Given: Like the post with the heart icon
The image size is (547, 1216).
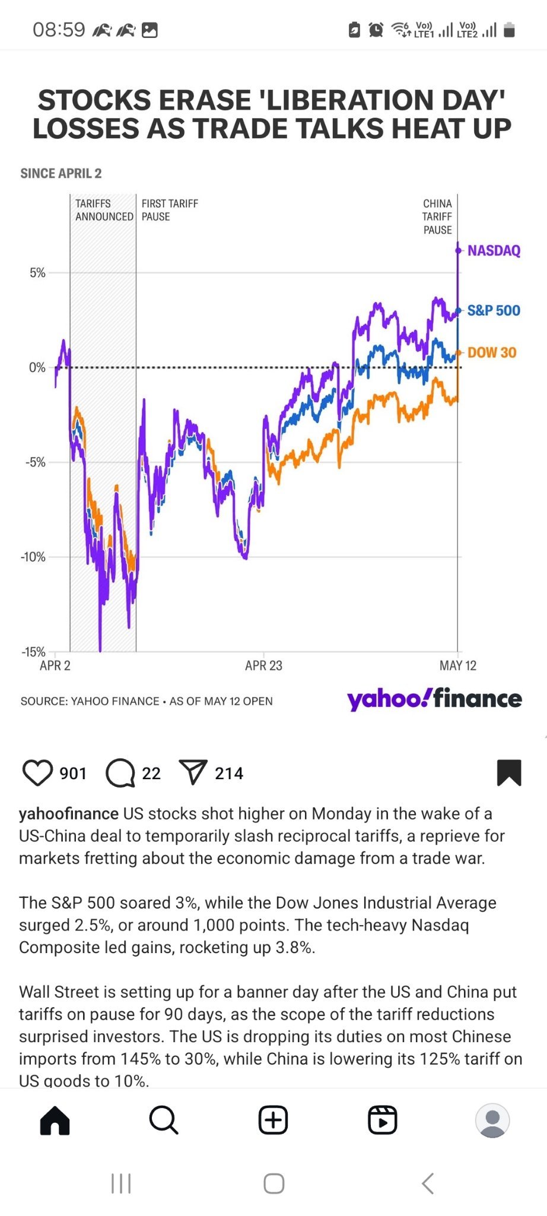Looking at the screenshot, I should click(x=37, y=773).
